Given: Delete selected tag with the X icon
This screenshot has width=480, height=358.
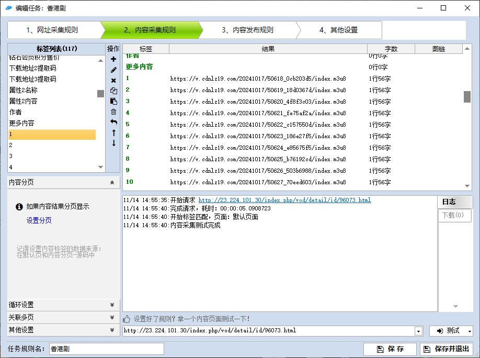Looking at the screenshot, I should tap(113, 81).
